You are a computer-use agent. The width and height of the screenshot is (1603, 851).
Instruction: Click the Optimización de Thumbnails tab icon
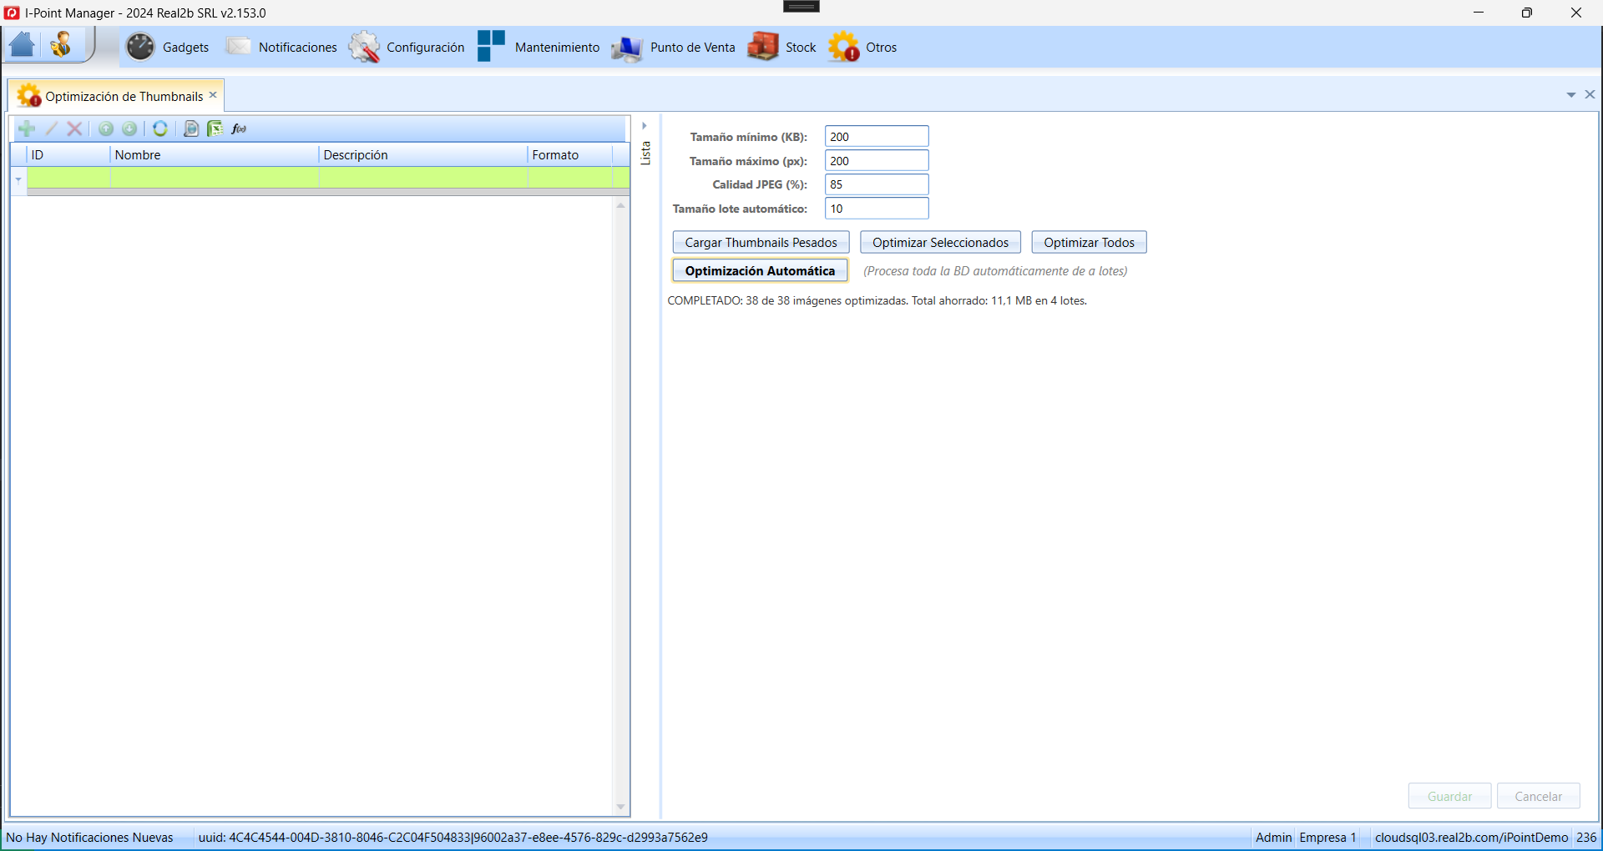click(x=29, y=96)
